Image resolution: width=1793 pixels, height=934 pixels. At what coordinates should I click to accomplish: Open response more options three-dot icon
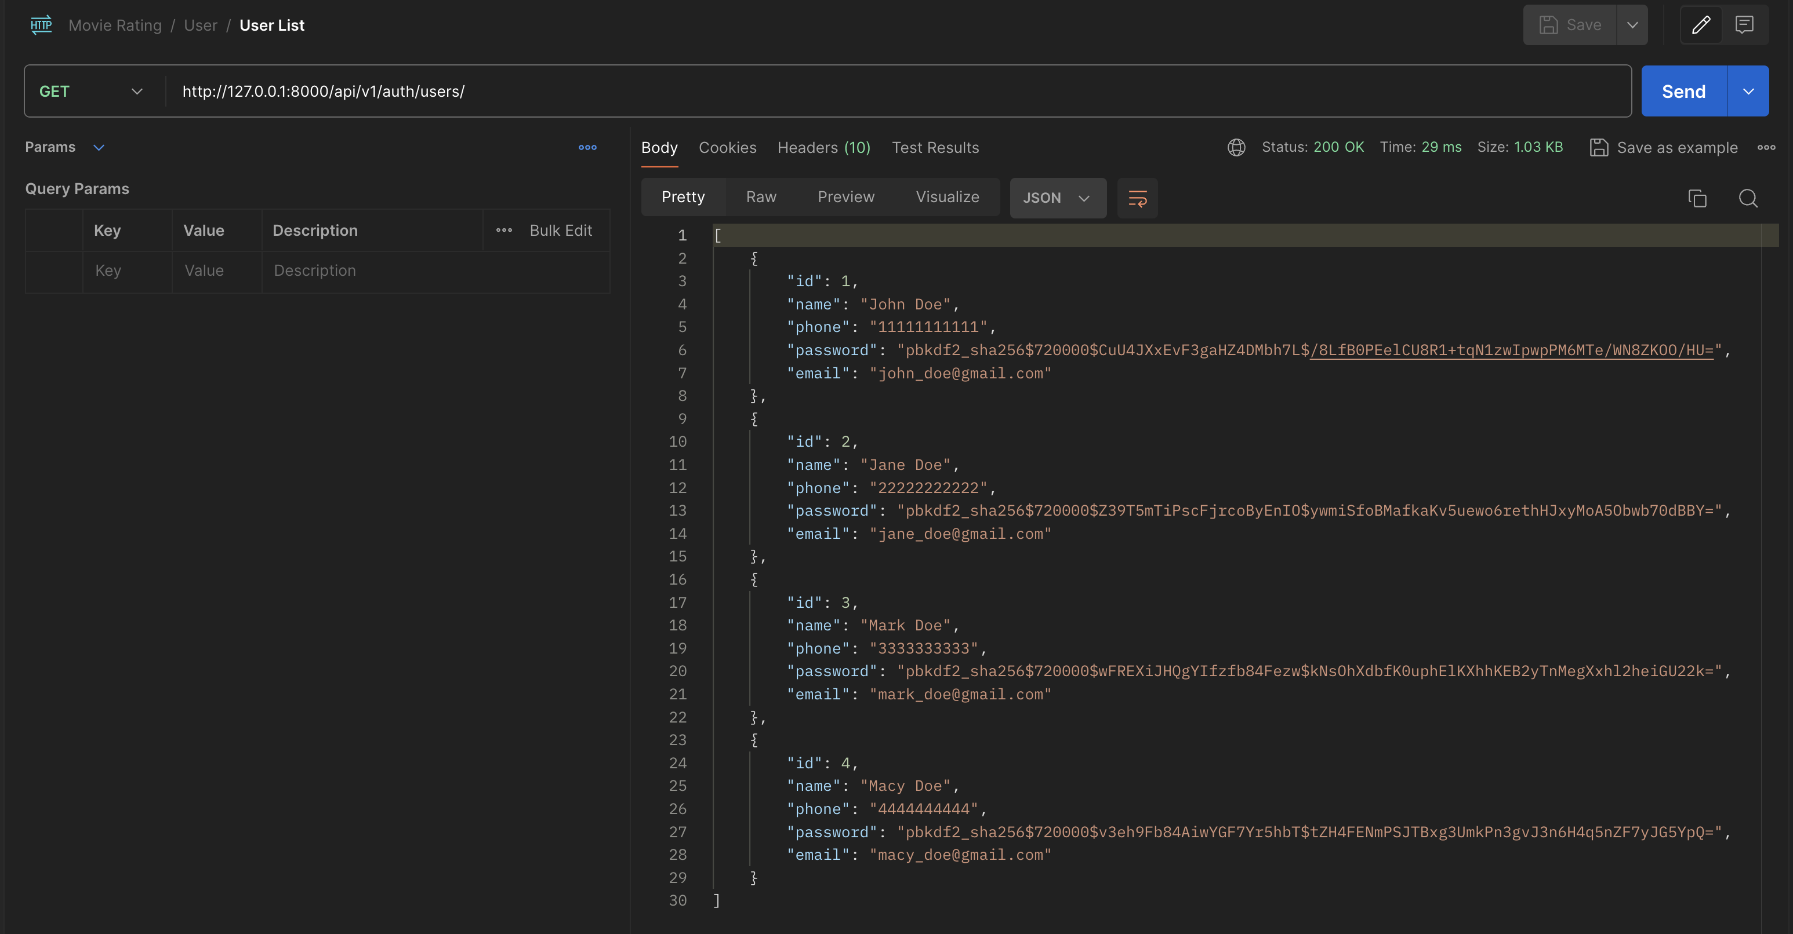pos(1766,147)
